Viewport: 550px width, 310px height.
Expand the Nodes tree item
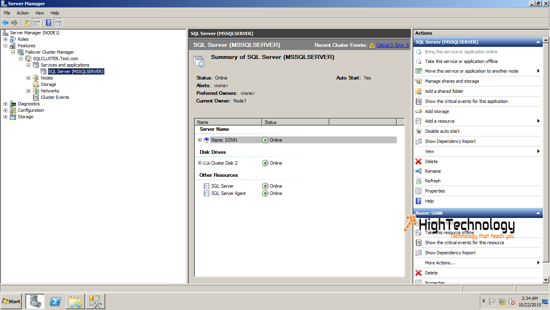[28, 78]
